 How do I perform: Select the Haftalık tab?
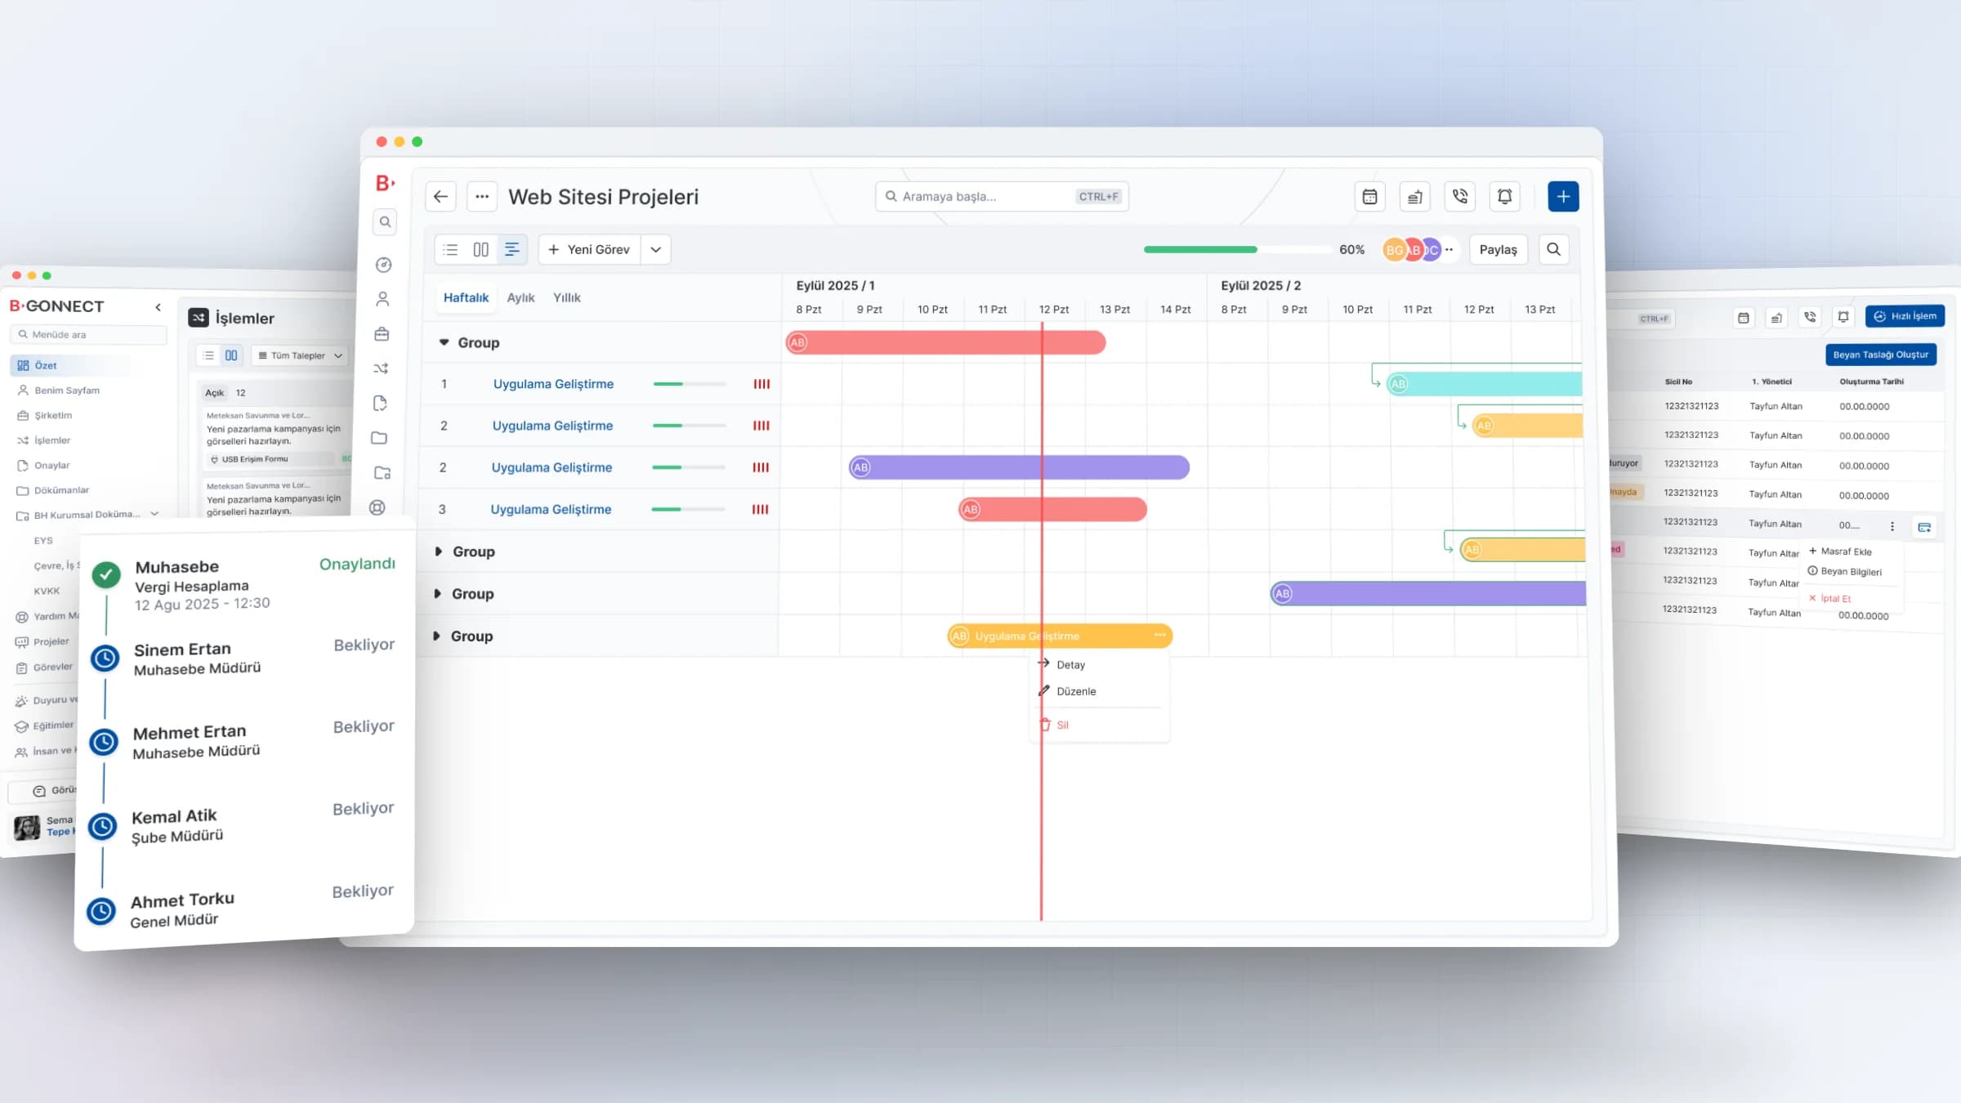pos(466,297)
